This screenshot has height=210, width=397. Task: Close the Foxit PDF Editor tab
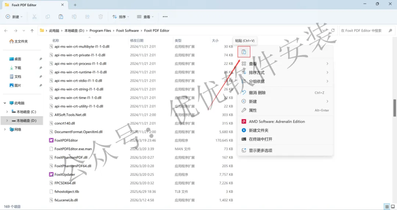62,5
